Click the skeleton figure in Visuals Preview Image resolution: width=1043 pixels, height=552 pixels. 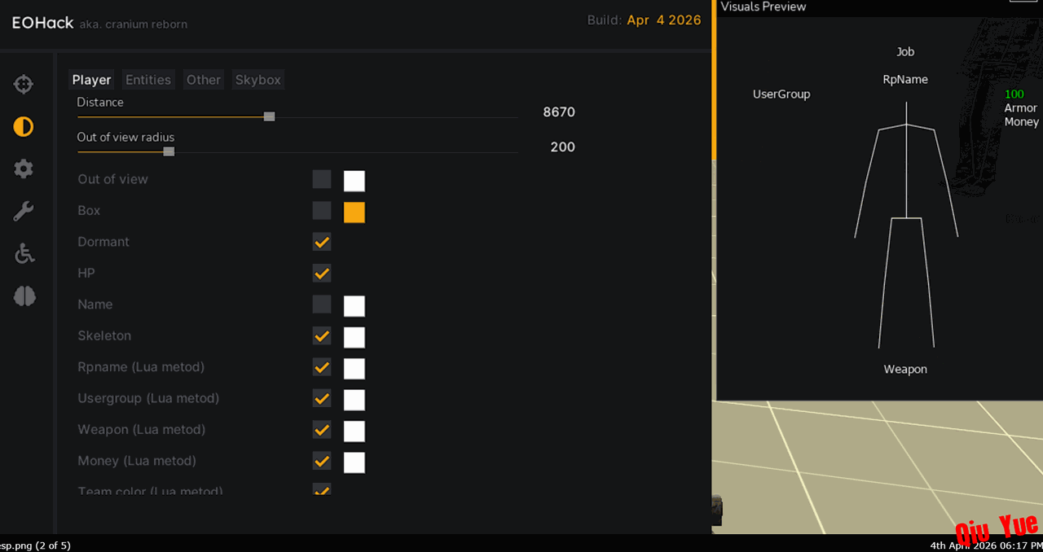pyautogui.click(x=906, y=226)
